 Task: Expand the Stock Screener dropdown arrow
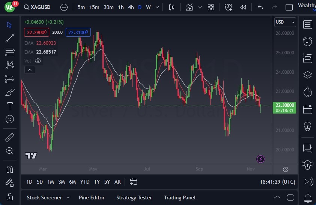pyautogui.click(x=68, y=198)
